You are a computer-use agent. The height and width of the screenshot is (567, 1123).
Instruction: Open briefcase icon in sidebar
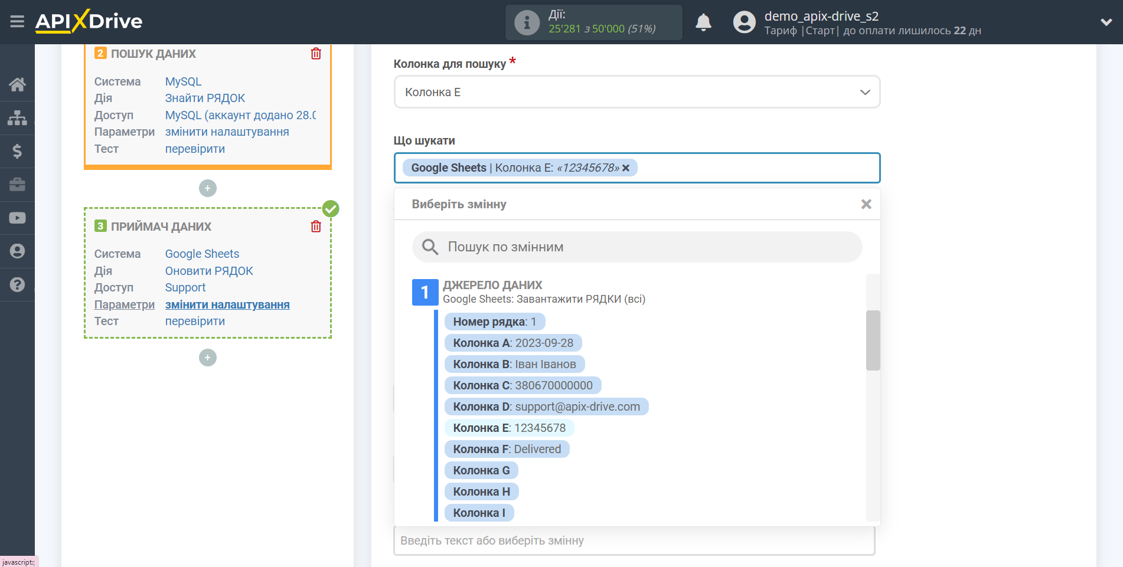[17, 185]
